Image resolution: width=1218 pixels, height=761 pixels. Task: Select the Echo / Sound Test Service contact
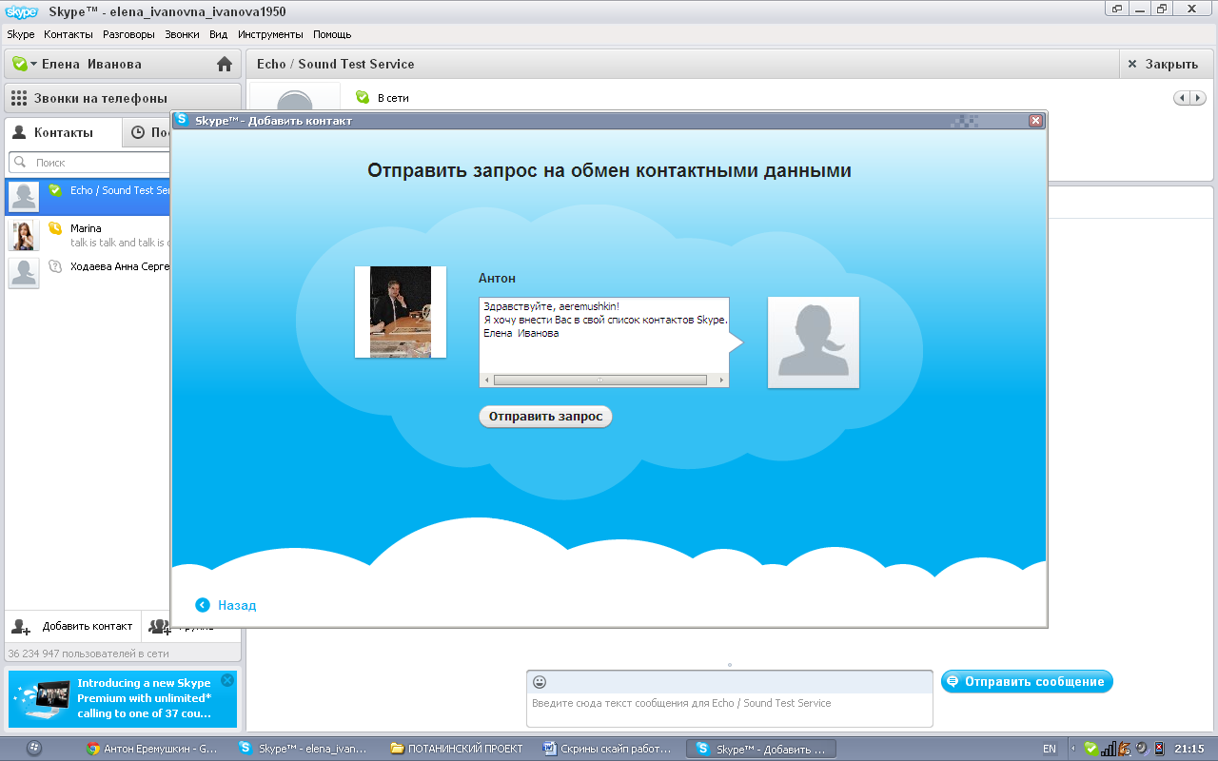coord(88,197)
